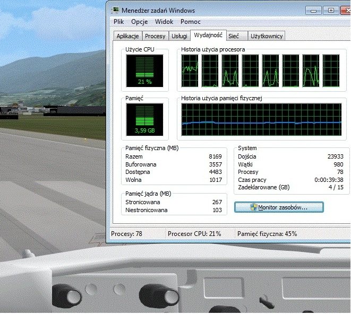351x315 pixels.
Task: Select the Wydajność tab
Action: (208, 36)
